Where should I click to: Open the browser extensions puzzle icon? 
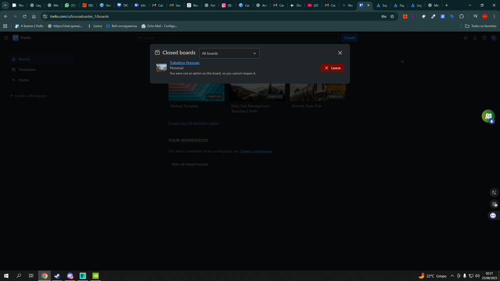coord(461,16)
